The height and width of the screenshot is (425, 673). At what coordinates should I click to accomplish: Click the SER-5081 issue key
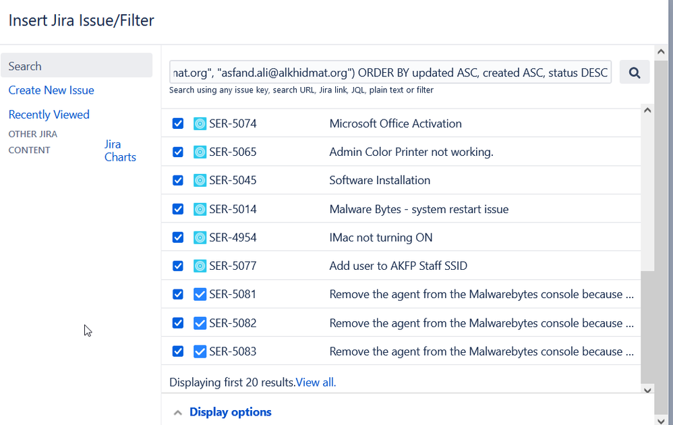click(x=233, y=294)
